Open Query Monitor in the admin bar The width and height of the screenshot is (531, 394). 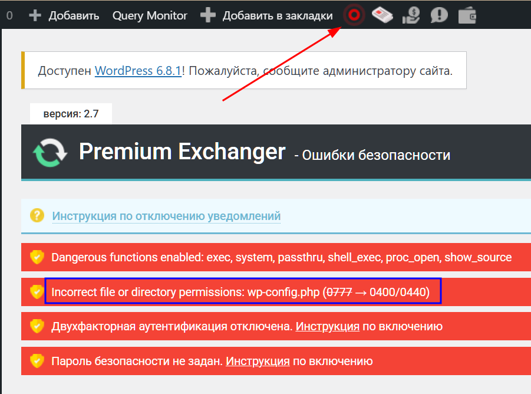click(x=150, y=16)
